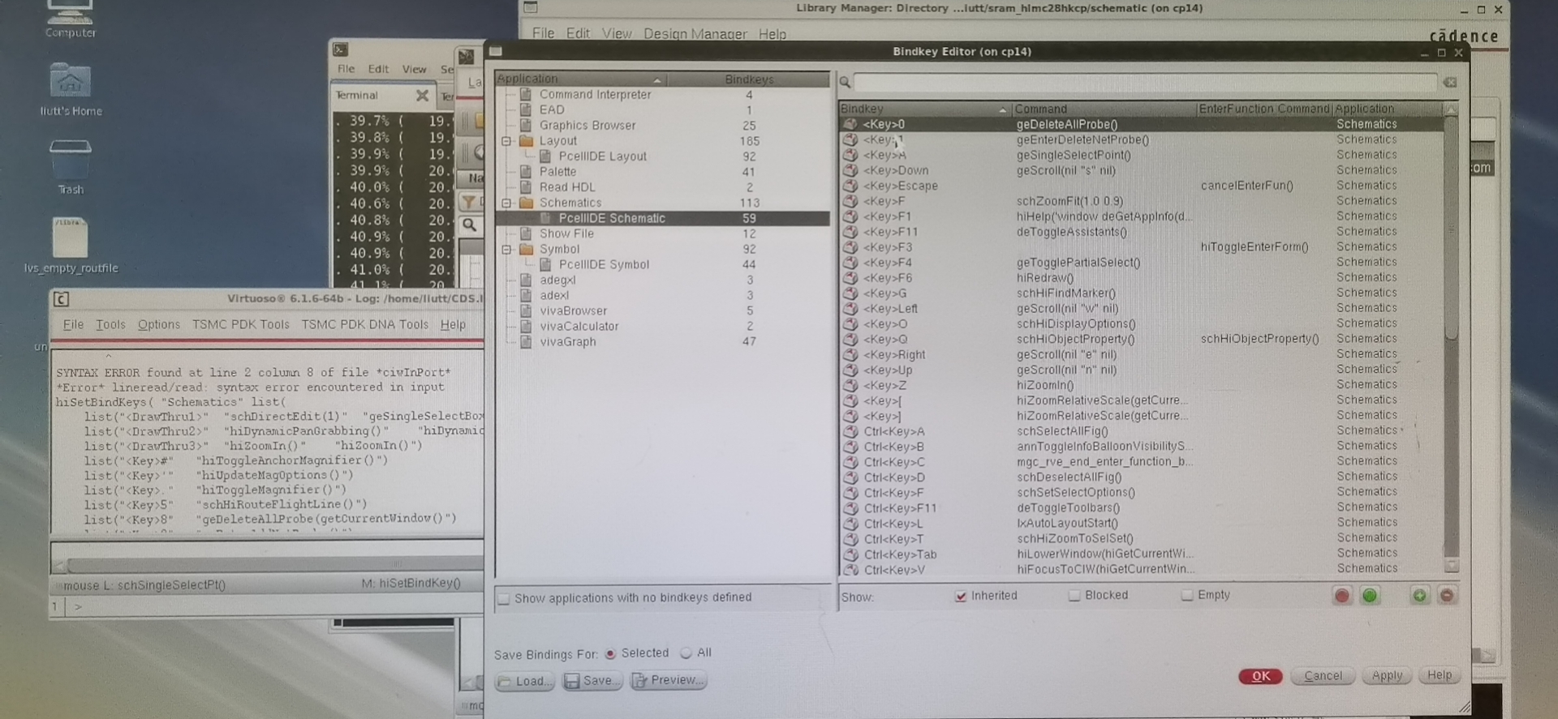Sort by the Command column header

point(1104,109)
